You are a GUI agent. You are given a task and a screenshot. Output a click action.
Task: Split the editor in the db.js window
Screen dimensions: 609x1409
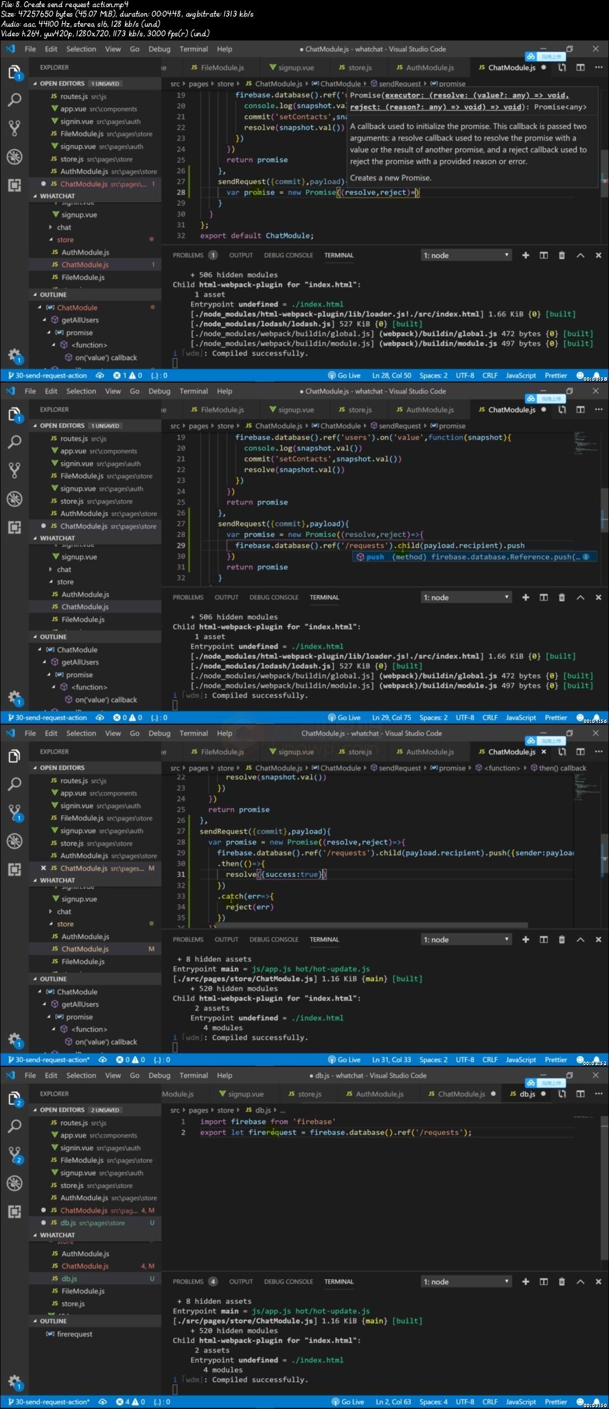click(580, 1094)
